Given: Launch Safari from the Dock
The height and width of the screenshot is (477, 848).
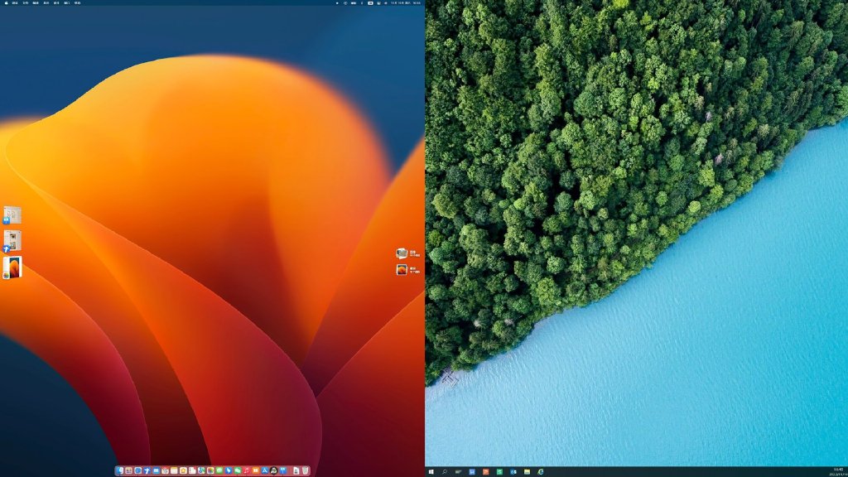Looking at the screenshot, I should 138,470.
